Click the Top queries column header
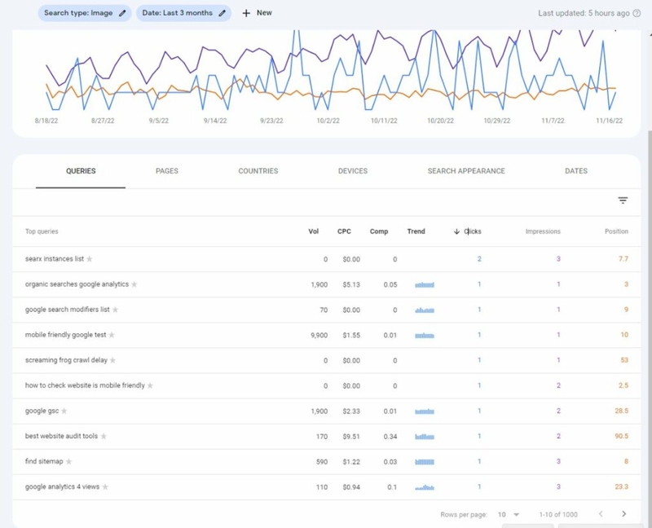Screen dimensions: 652x528 point(42,231)
